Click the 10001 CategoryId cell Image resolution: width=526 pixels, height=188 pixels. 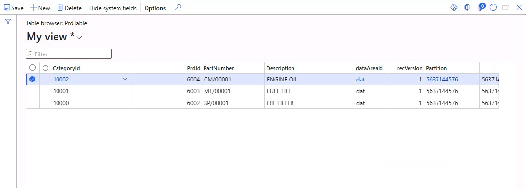tap(91, 91)
